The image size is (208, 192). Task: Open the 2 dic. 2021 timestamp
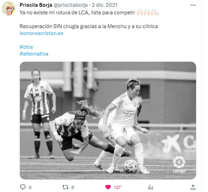[105, 5]
